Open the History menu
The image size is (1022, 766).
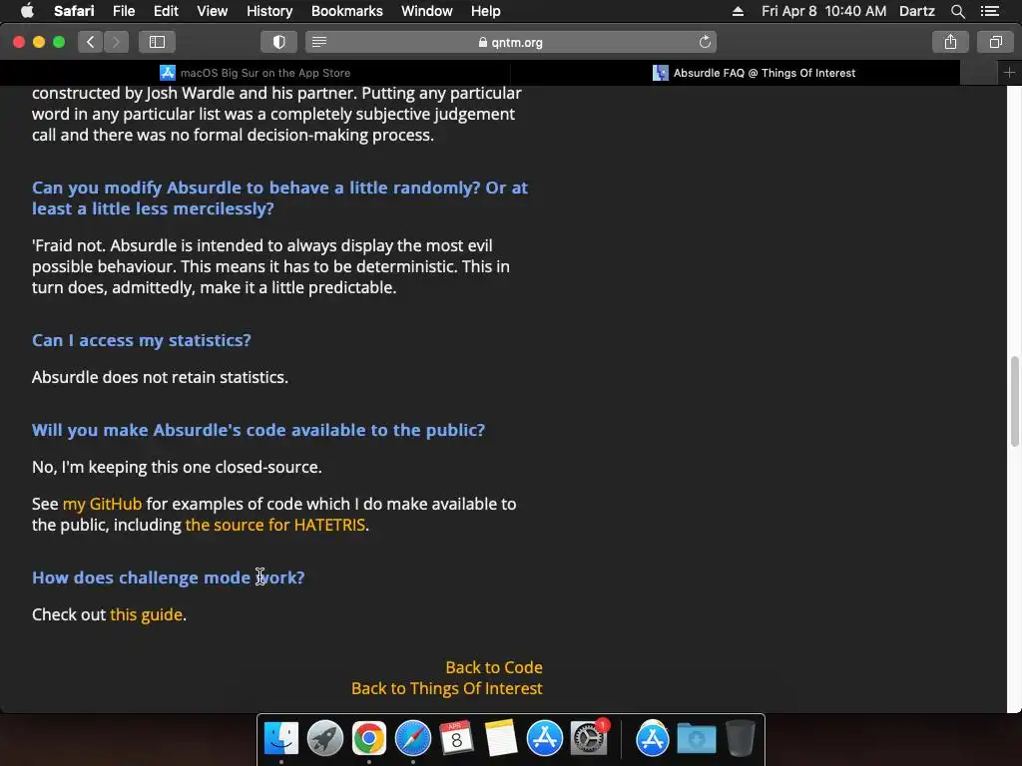point(269,11)
